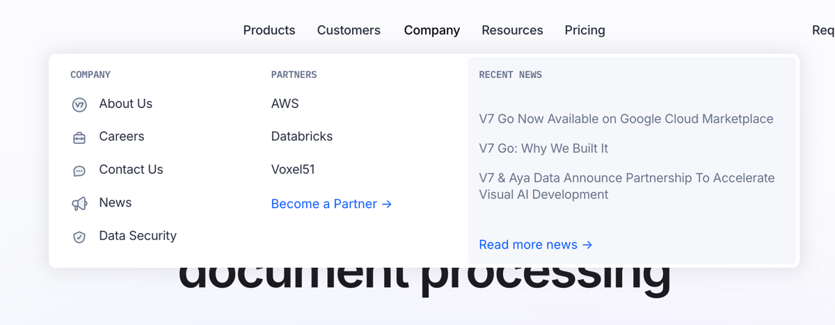Click the shield icon for Data Security
This screenshot has height=325, width=835.
coord(79,237)
